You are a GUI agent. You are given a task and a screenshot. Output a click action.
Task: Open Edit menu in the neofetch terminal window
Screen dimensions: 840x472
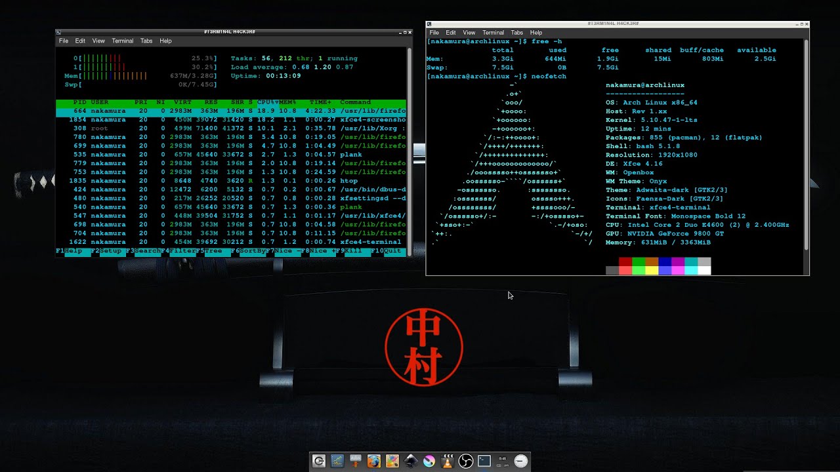451,33
